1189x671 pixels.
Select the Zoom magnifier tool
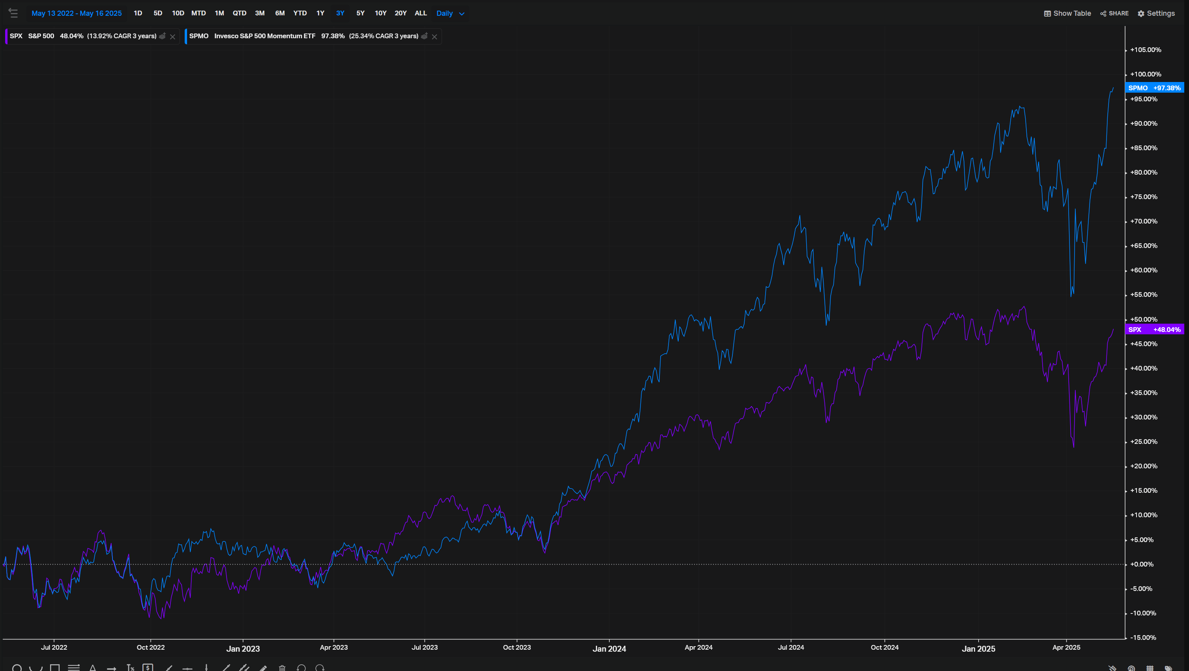point(17,668)
